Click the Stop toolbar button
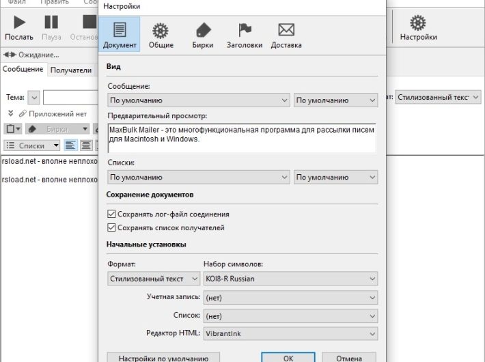The image size is (485, 362). [x=84, y=28]
